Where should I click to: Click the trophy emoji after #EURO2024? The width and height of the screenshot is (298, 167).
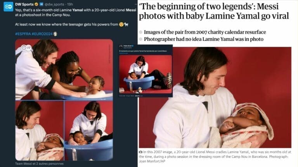click(x=55, y=34)
